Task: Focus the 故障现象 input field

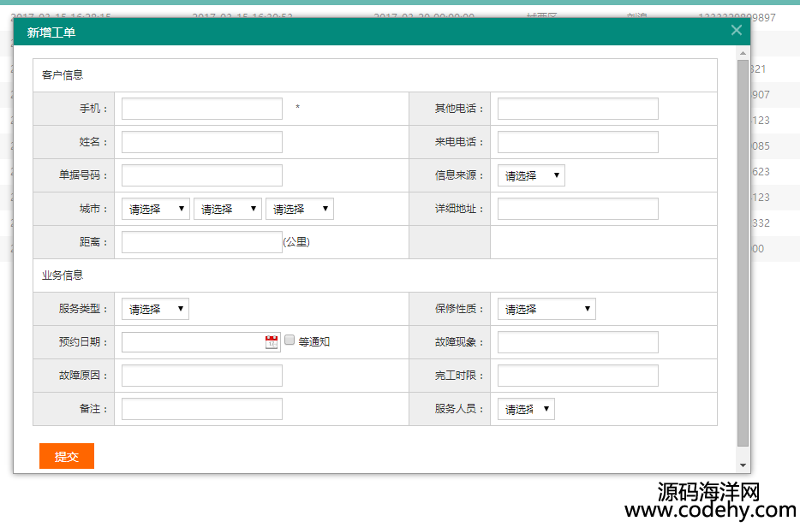Action: pyautogui.click(x=578, y=342)
